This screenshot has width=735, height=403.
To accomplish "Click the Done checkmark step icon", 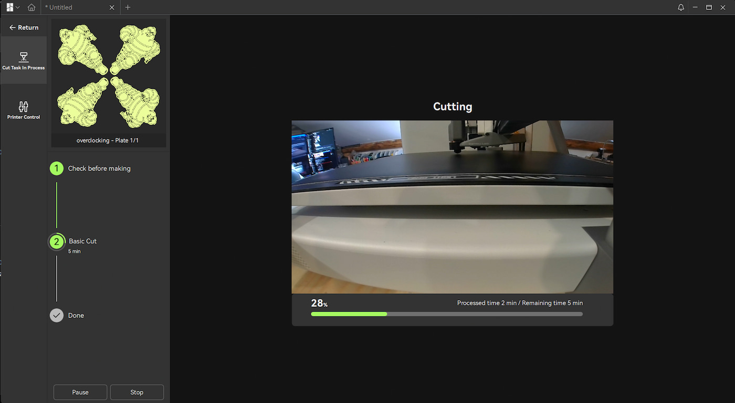I will [56, 315].
